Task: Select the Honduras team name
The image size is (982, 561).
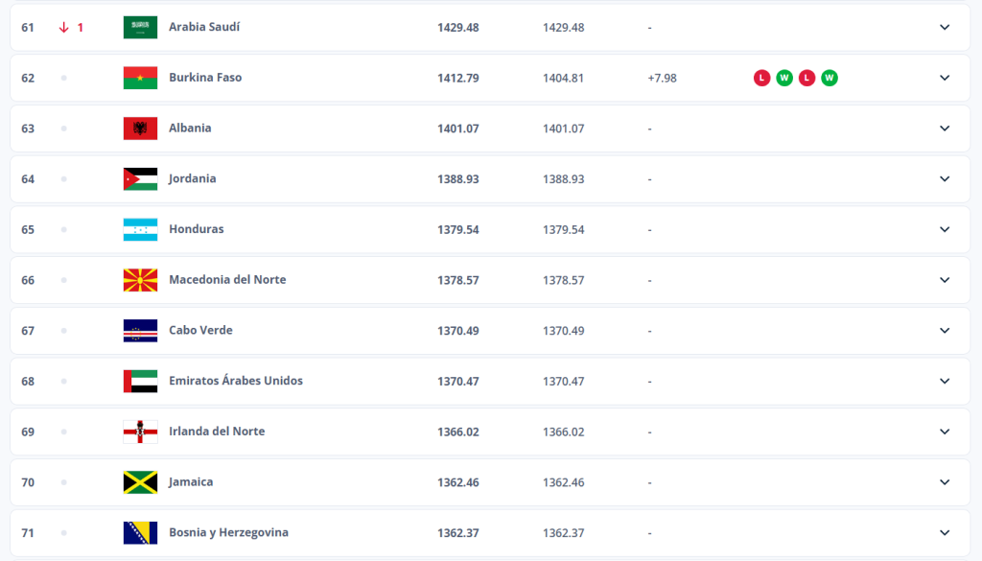Action: [196, 229]
